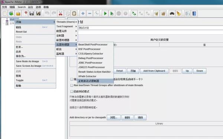Click the Undo arrow toolbar icon
This screenshot has height=139, width=223.
(47, 13)
